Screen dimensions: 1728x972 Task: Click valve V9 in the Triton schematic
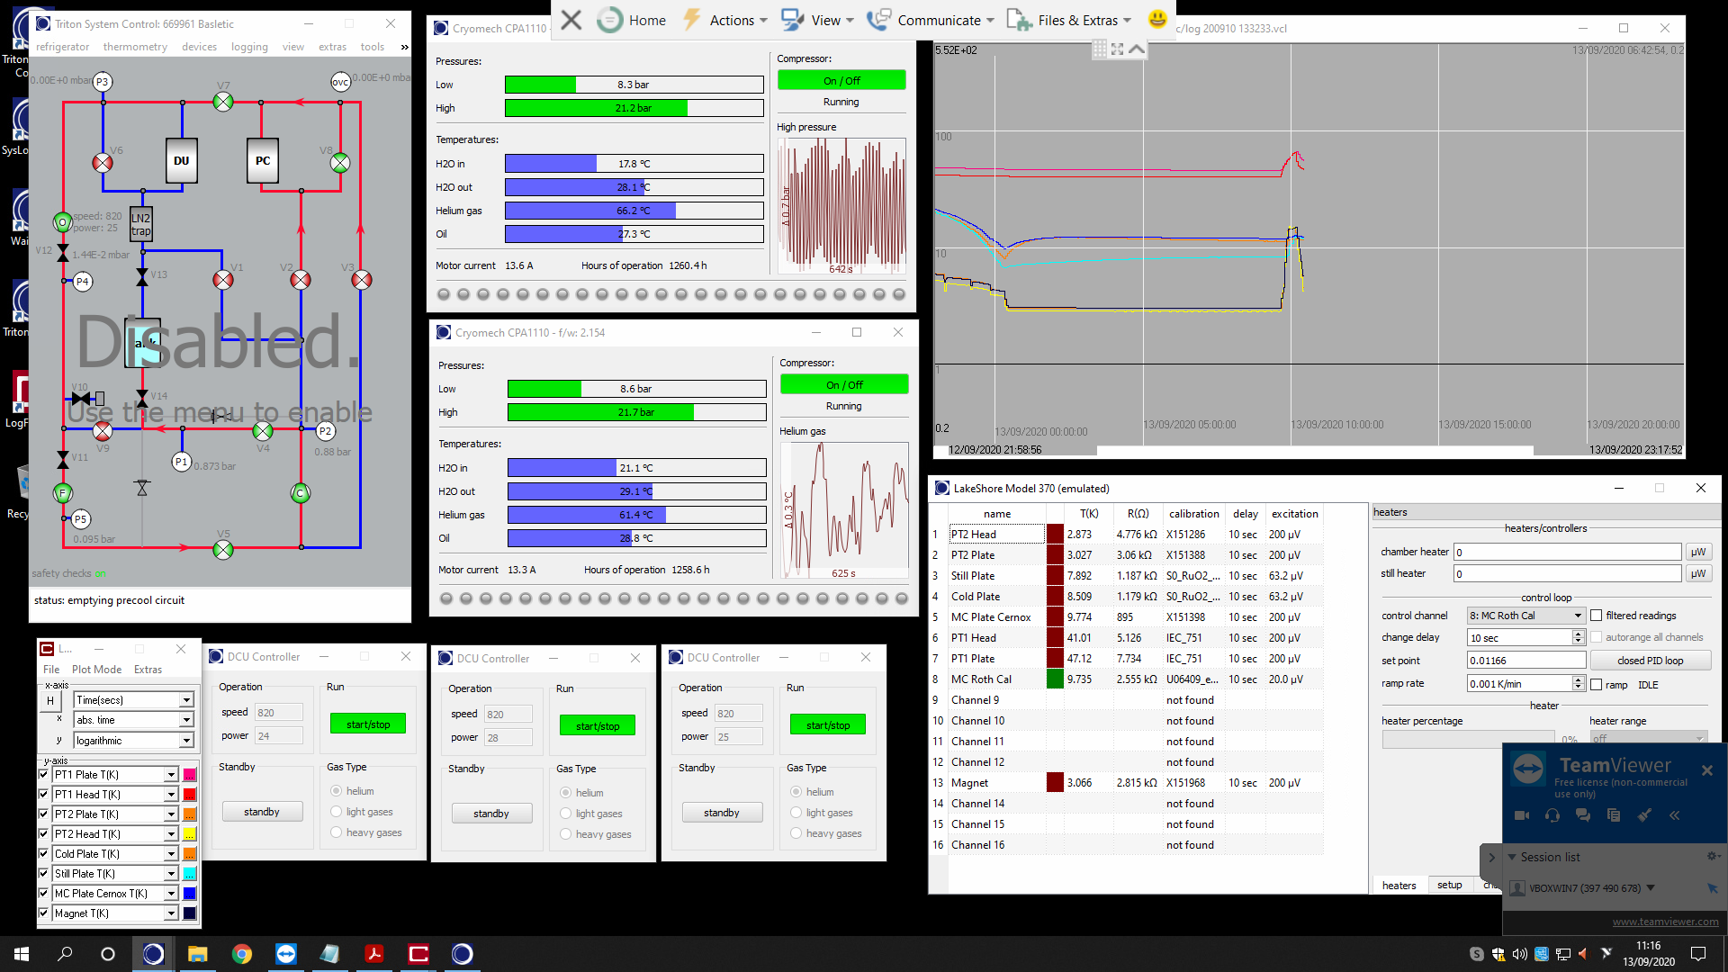pyautogui.click(x=103, y=431)
